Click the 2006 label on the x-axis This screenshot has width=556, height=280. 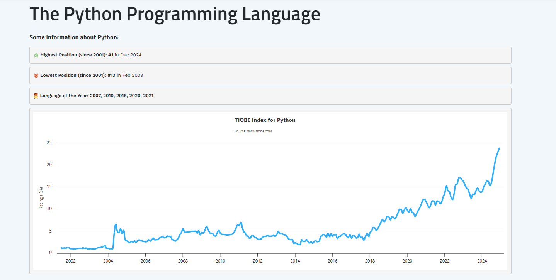pos(145,261)
